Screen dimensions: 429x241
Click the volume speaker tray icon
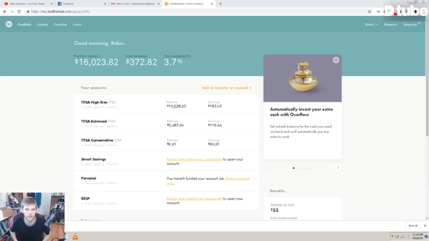408,236
